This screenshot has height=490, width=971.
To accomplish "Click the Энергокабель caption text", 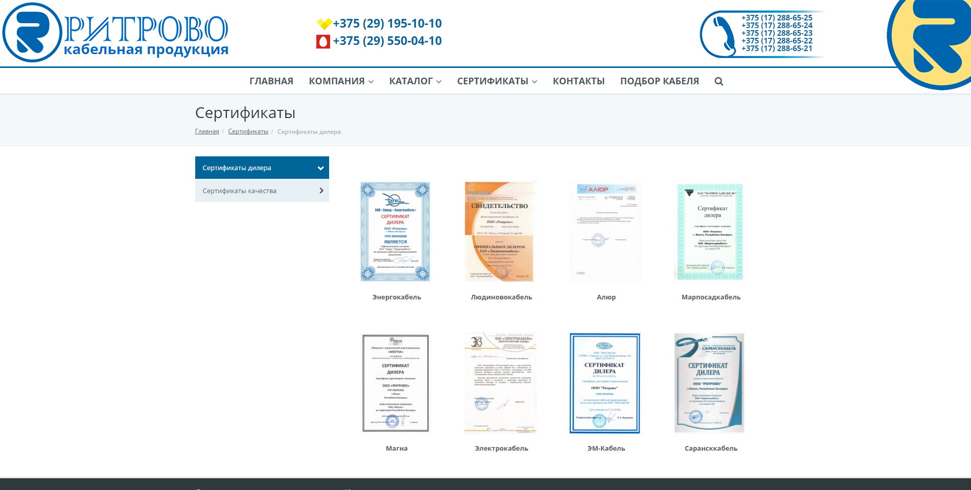I will pyautogui.click(x=397, y=297).
